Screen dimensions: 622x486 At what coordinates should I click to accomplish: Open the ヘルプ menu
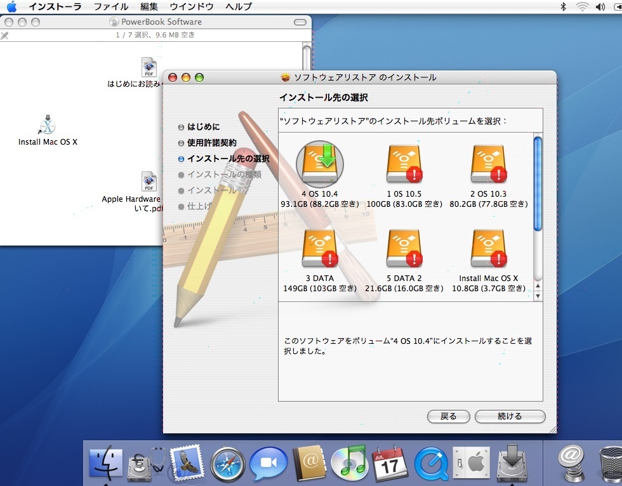239,6
